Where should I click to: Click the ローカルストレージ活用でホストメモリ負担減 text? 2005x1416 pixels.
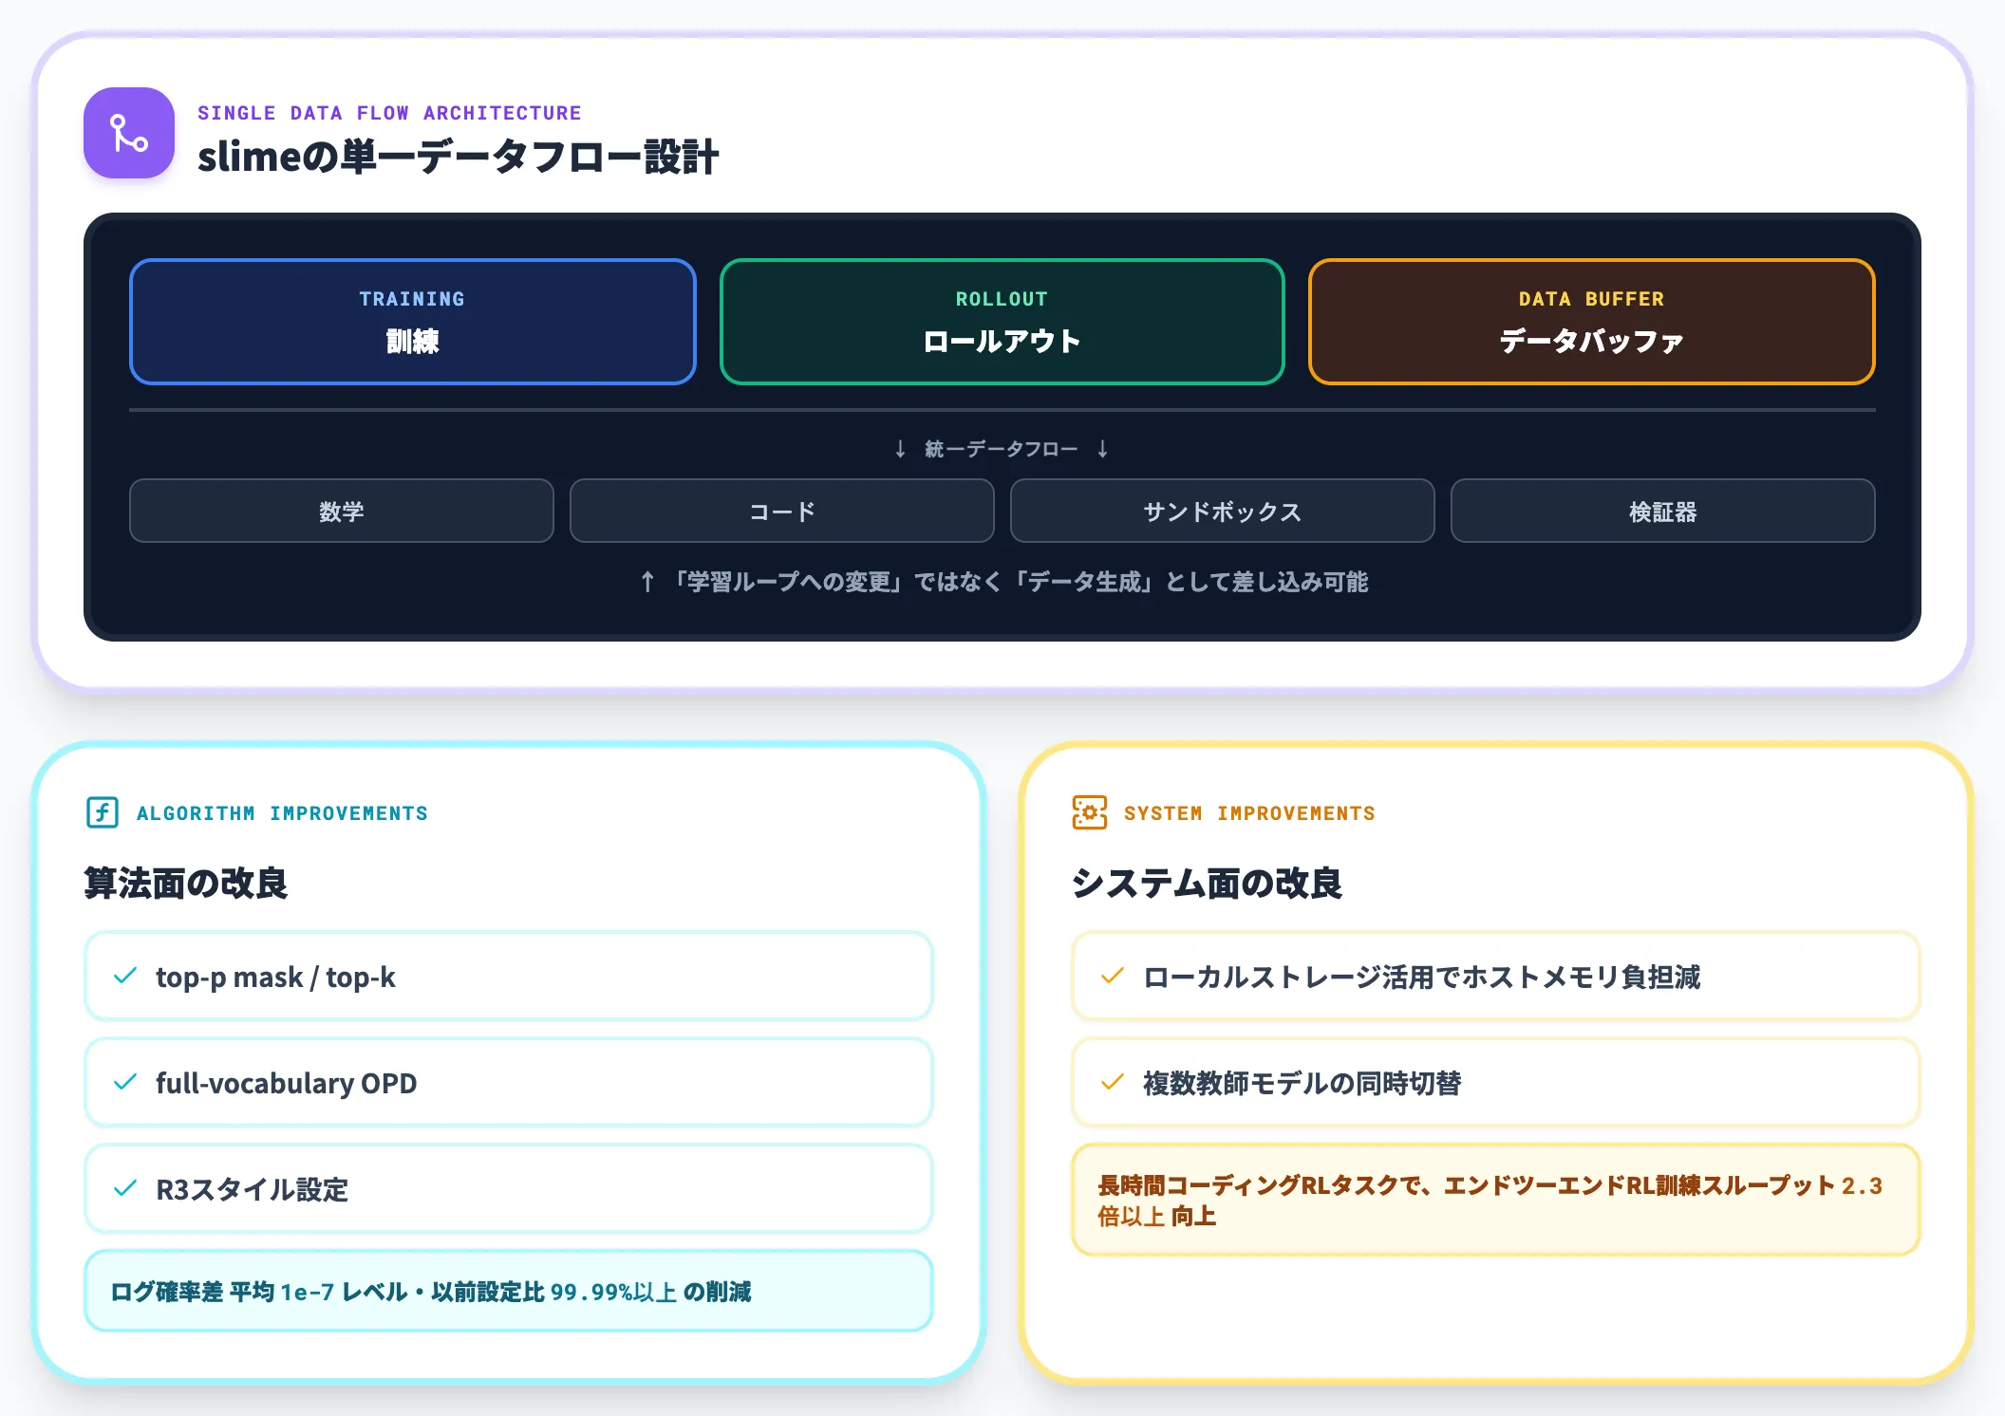click(1421, 977)
